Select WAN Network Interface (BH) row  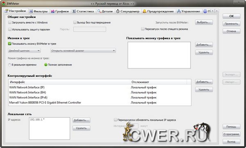coord(100,92)
